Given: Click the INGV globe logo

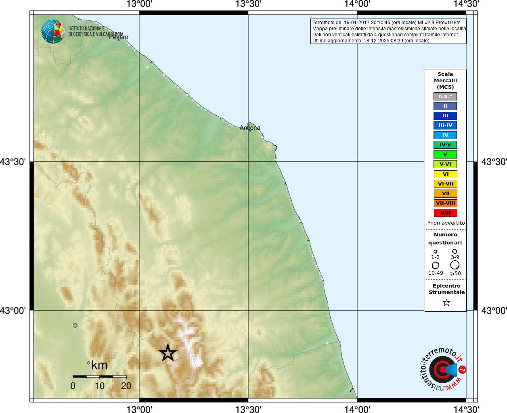Looking at the screenshot, I should click(53, 31).
